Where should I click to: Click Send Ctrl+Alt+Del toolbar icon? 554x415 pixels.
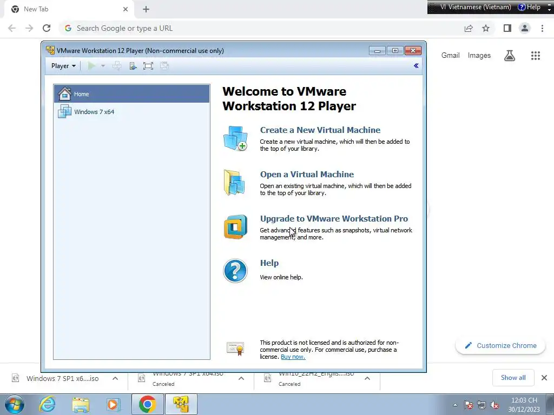click(x=117, y=66)
